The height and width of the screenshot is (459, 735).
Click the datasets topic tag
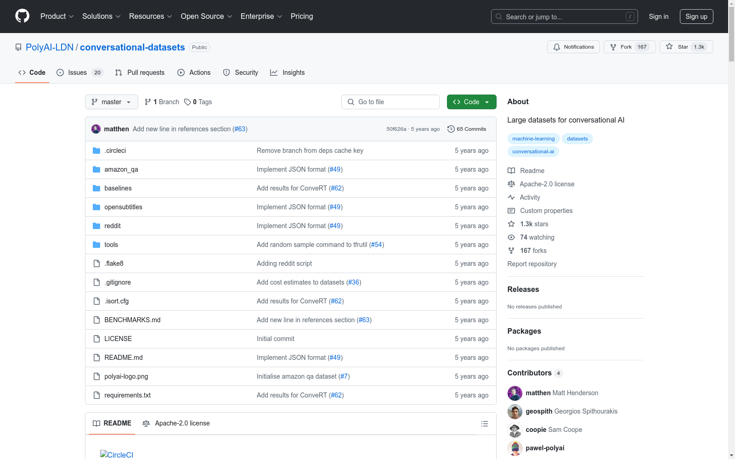click(577, 139)
